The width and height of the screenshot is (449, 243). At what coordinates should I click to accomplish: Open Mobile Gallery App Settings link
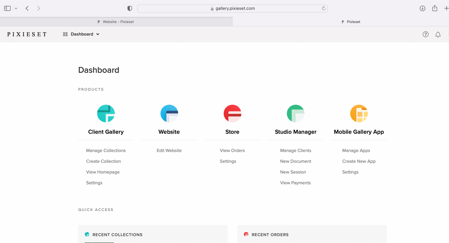[x=351, y=172]
